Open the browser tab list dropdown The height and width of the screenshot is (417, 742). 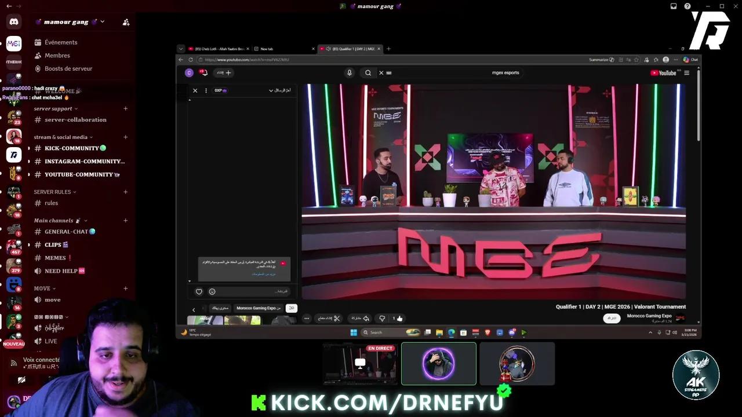[181, 49]
